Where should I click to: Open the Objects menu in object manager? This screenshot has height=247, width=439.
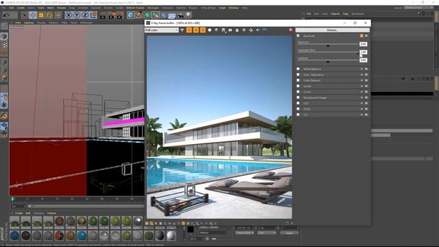pos(335,14)
